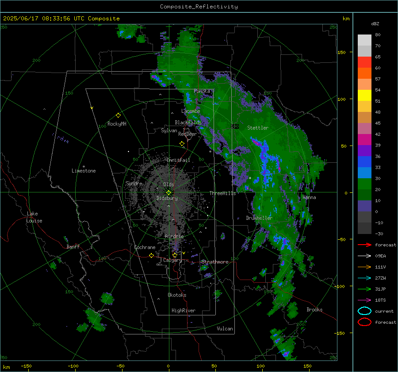The image size is (398, 372).
Task: Click the orange 111V arrow in legend
Action: coord(364,267)
